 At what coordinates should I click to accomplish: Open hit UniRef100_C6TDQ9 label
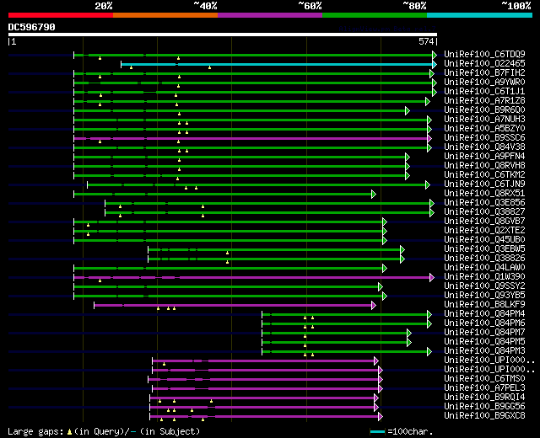[484, 54]
